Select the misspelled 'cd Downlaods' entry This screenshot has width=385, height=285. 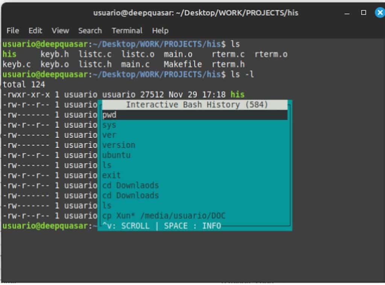(x=130, y=185)
